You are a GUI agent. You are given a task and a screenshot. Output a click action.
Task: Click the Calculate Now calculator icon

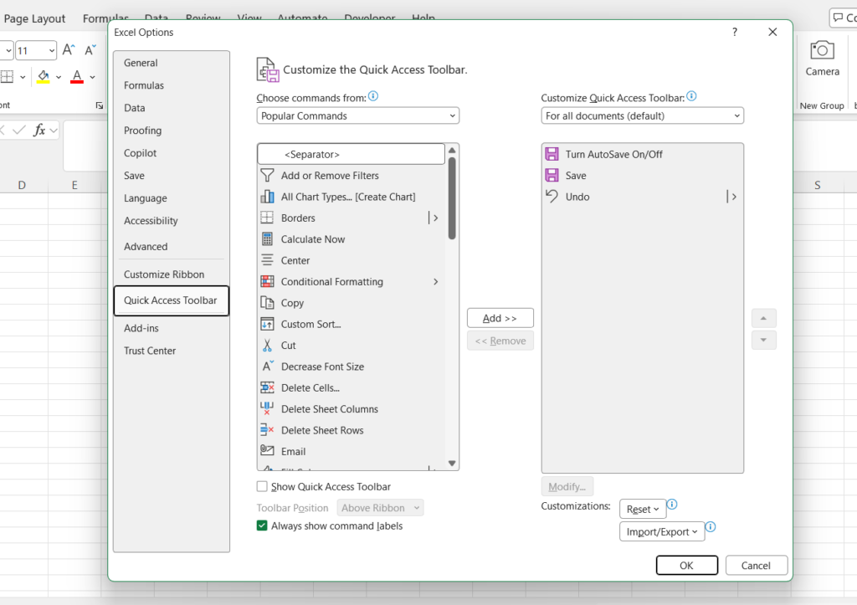(x=267, y=238)
